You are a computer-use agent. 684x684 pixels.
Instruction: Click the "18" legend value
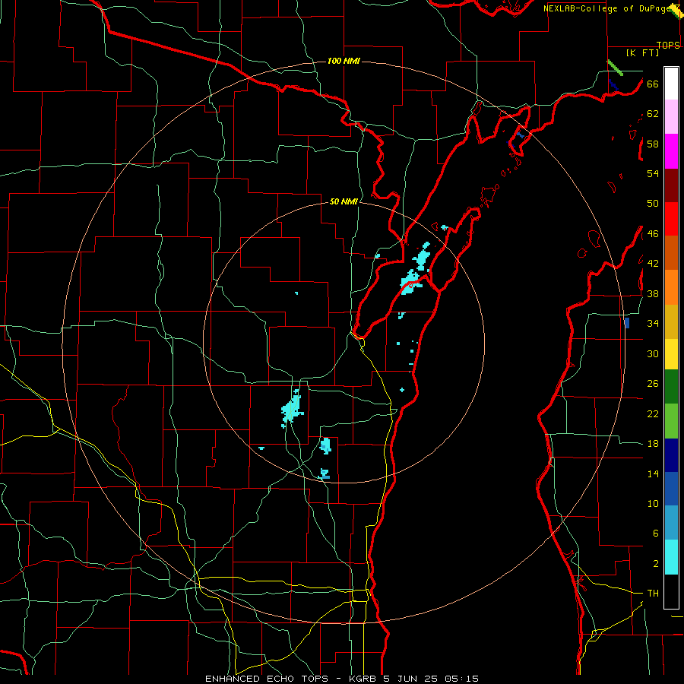click(653, 444)
